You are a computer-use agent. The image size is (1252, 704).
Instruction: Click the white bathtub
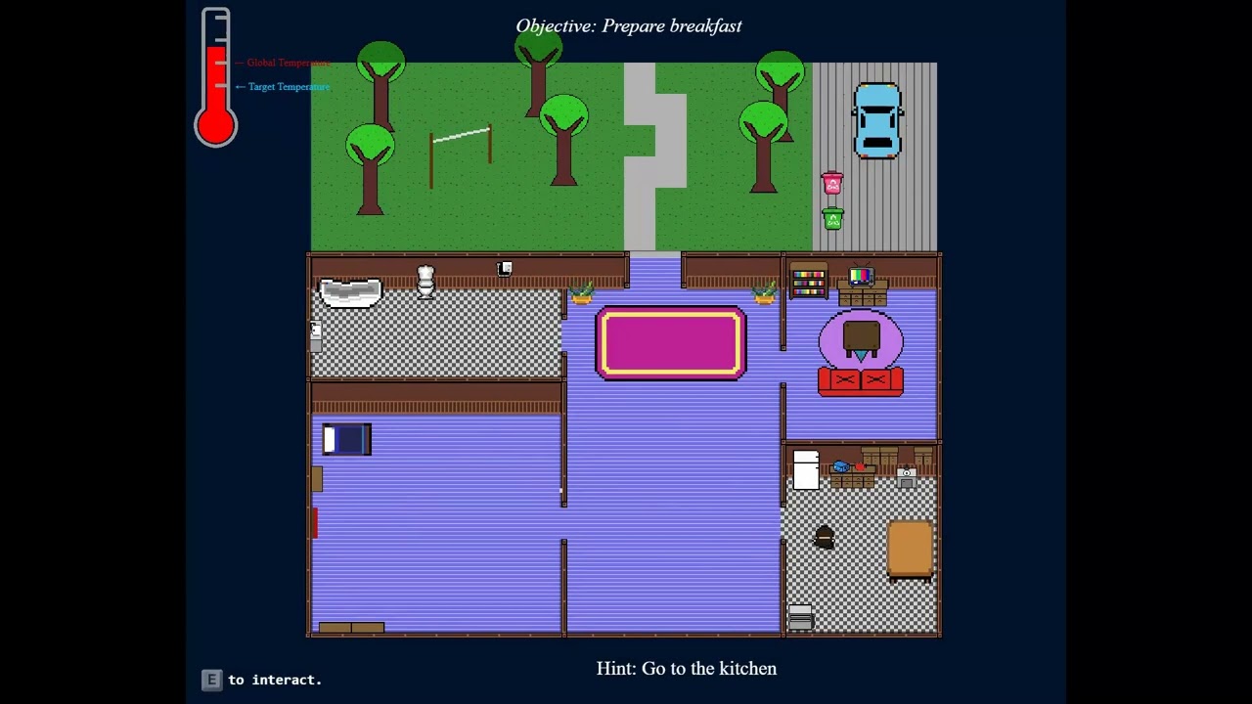[350, 291]
